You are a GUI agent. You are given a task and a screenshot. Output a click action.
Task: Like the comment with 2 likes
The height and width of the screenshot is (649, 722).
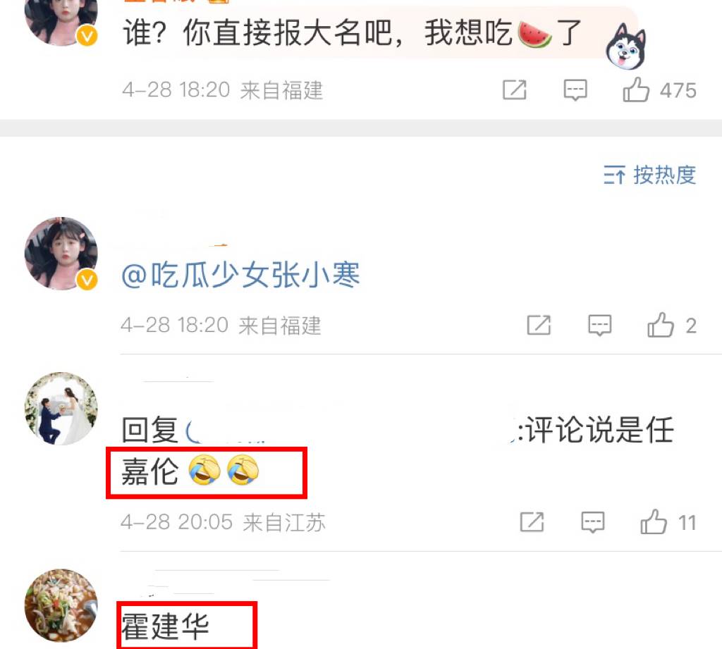(660, 325)
